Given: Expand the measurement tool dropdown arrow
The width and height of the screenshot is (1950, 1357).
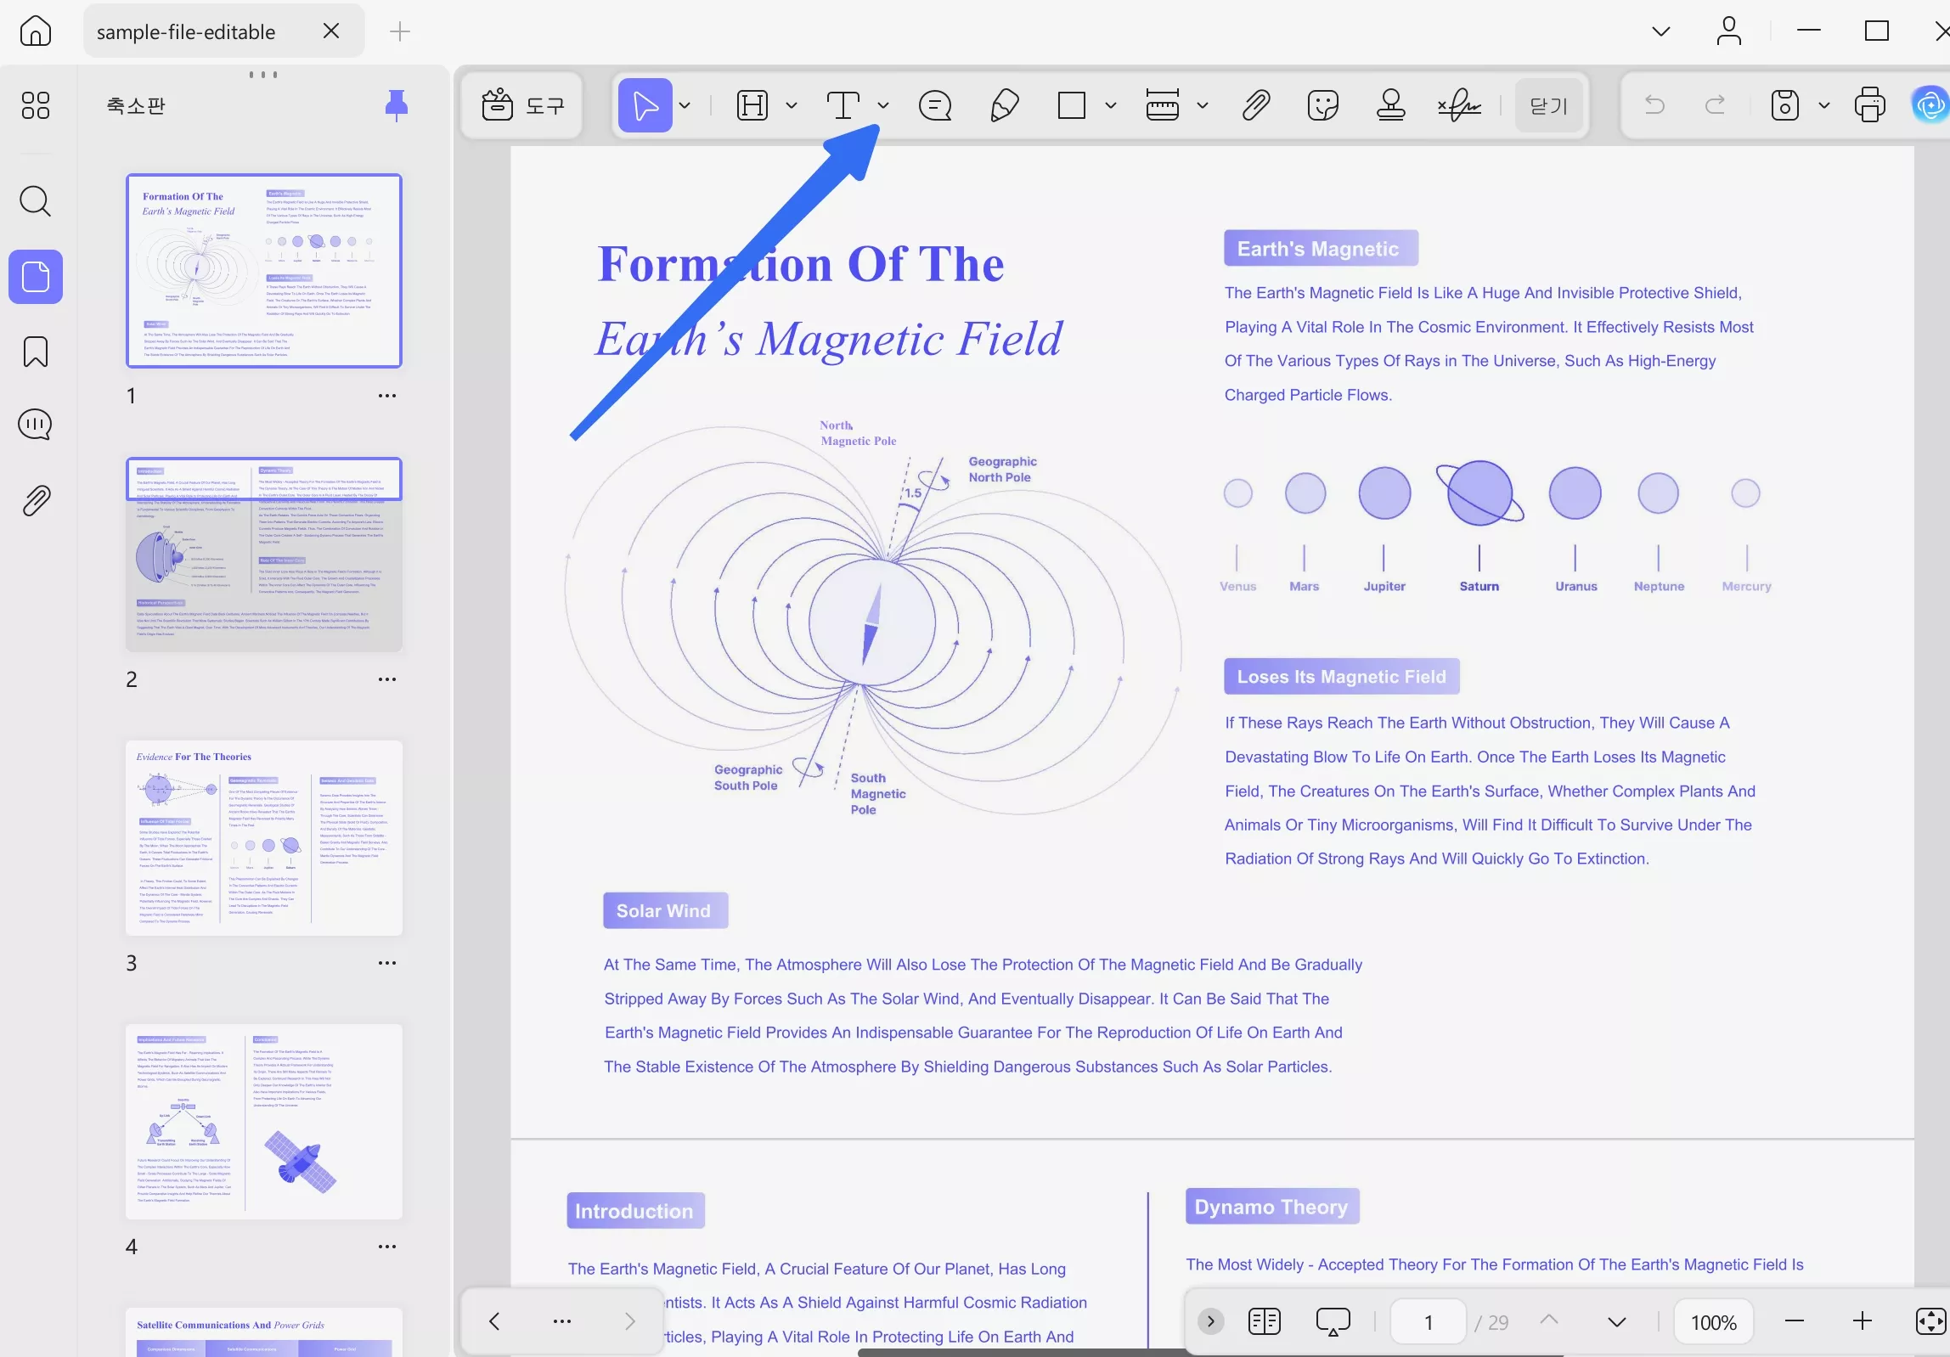Looking at the screenshot, I should point(1203,105).
